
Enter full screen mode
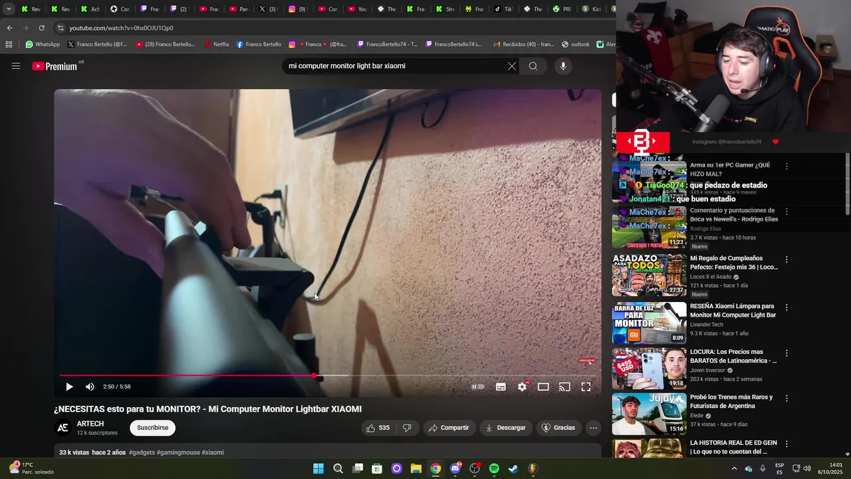point(586,387)
